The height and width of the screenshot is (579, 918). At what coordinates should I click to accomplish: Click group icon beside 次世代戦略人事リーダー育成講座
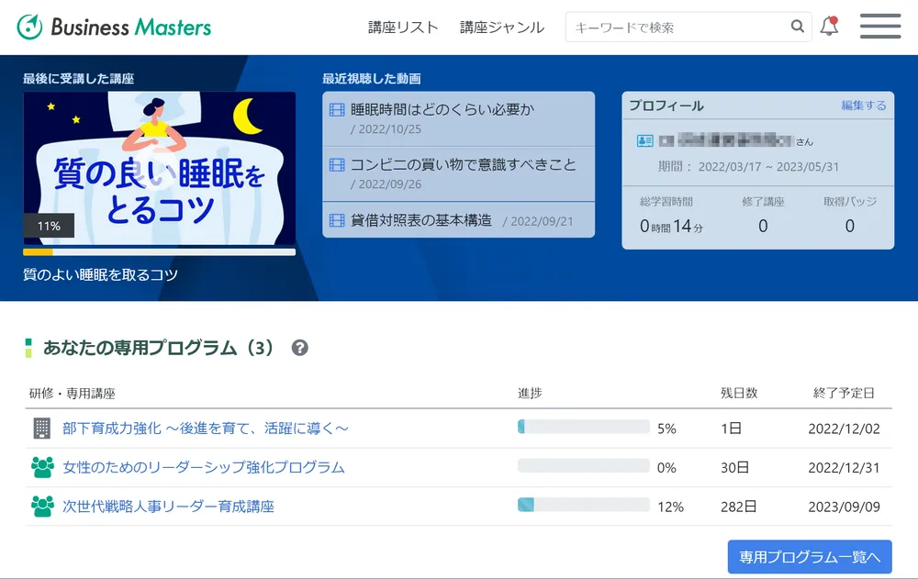(x=42, y=507)
